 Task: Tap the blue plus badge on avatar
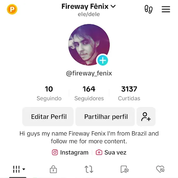click(x=103, y=60)
